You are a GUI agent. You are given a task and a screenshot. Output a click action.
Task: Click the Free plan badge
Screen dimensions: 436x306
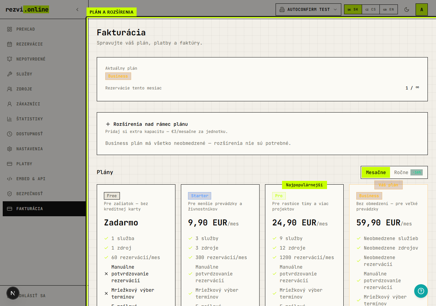(112, 196)
